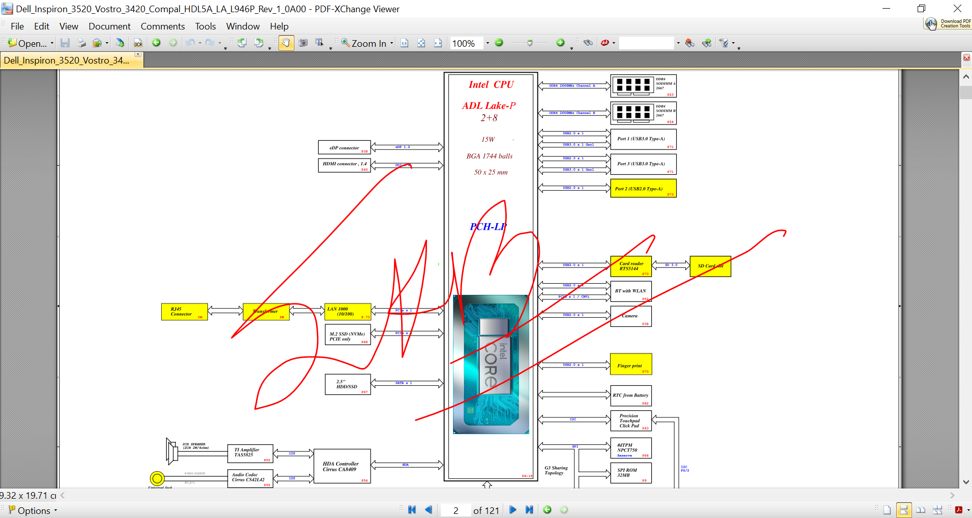This screenshot has width=972, height=518.
Task: Go to the first page
Action: pos(412,510)
